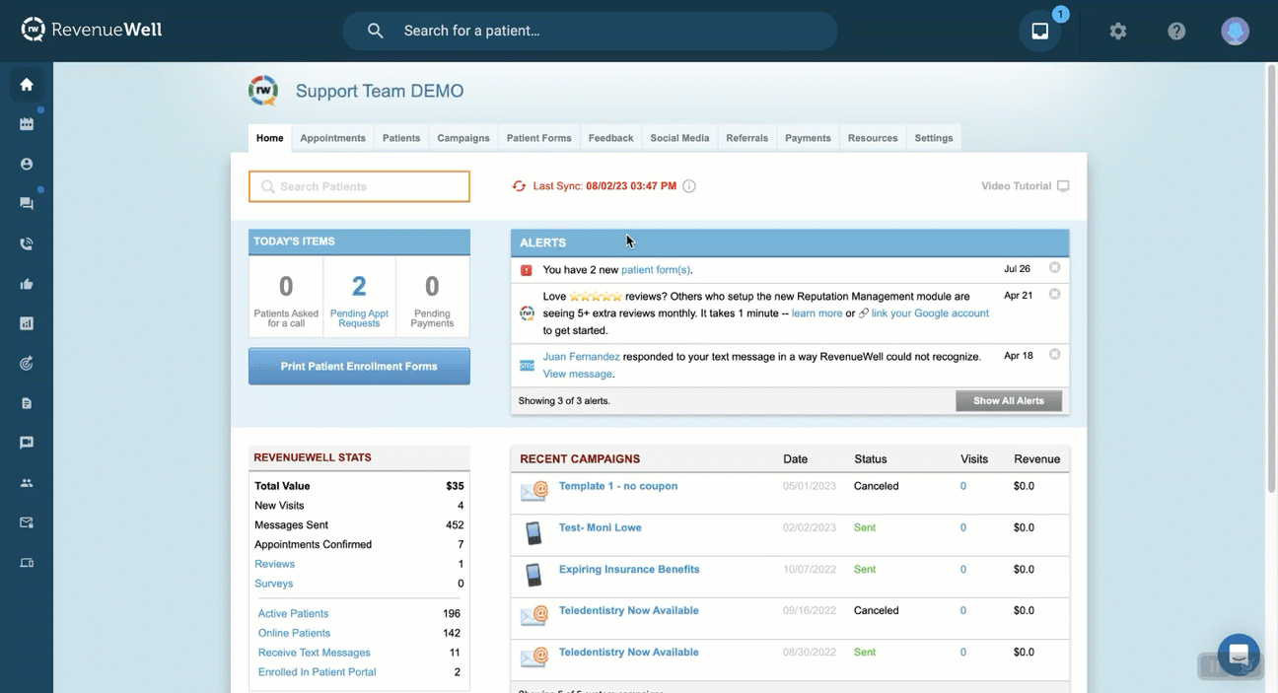Select the Home tab
Viewport: 1278px width, 693px height.
coord(270,138)
